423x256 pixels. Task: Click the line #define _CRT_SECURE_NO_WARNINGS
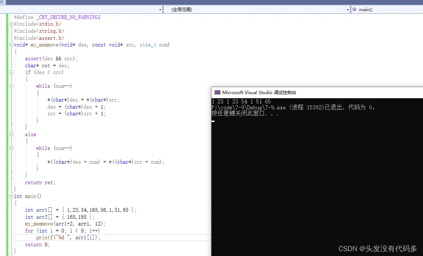(57, 17)
